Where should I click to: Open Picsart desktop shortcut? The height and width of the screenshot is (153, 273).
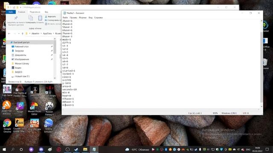click(20, 108)
